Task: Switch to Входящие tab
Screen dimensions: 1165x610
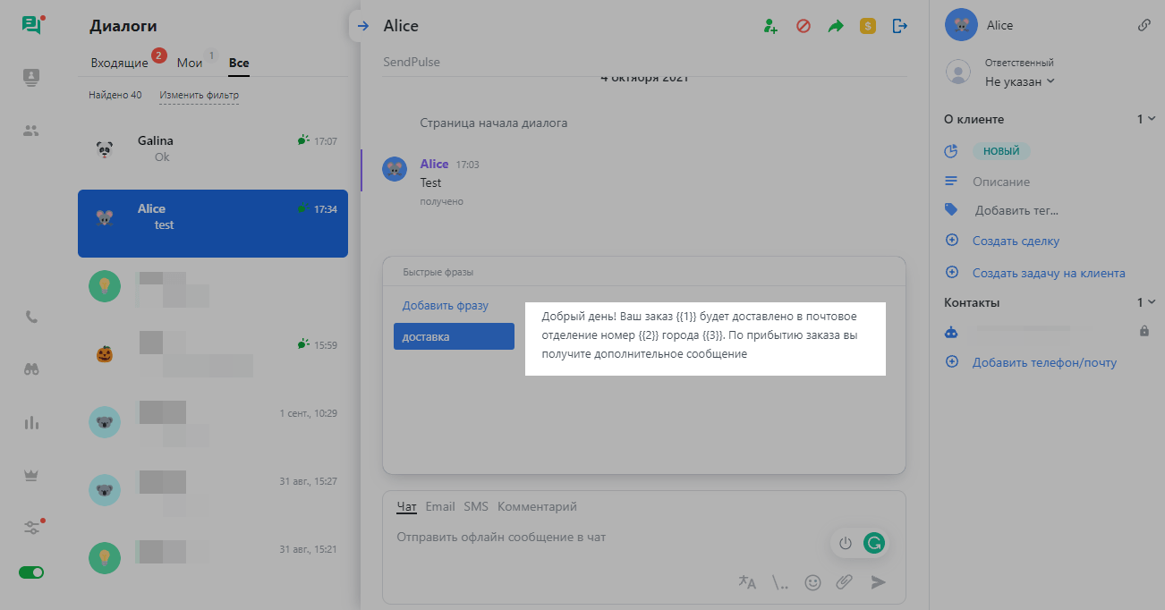Action: pyautogui.click(x=119, y=63)
